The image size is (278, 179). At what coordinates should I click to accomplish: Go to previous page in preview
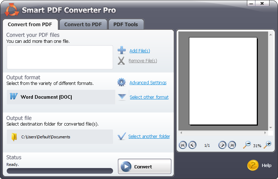tap(192, 145)
